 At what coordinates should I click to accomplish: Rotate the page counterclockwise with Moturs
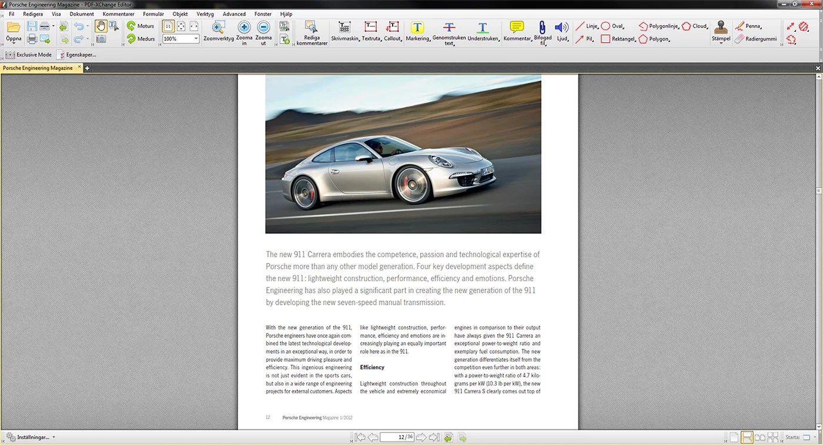(140, 26)
